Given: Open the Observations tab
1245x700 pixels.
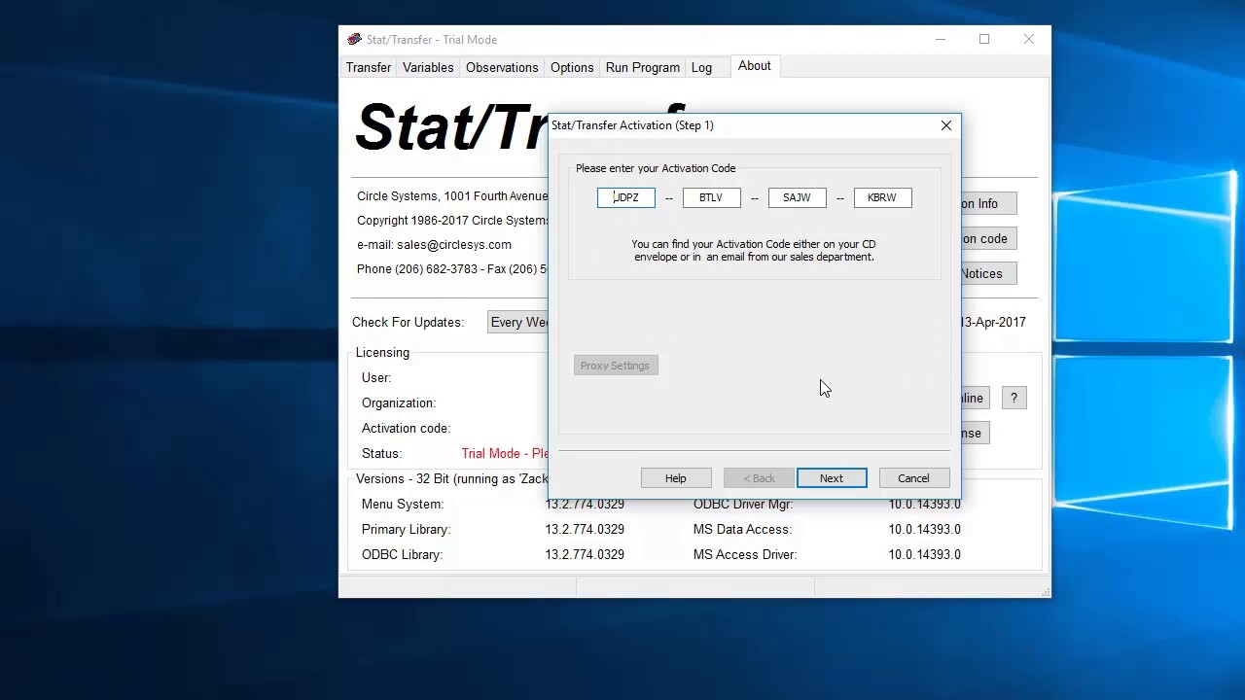Looking at the screenshot, I should (x=502, y=67).
